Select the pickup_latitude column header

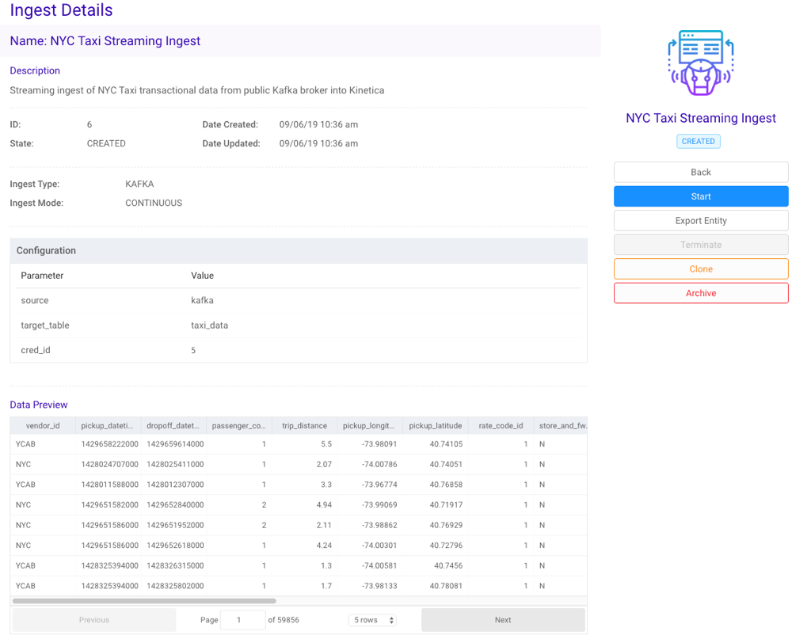click(x=435, y=425)
